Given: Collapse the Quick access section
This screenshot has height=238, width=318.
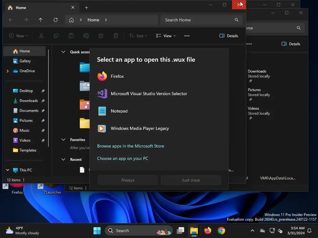Looking at the screenshot, I should (x=63, y=52).
